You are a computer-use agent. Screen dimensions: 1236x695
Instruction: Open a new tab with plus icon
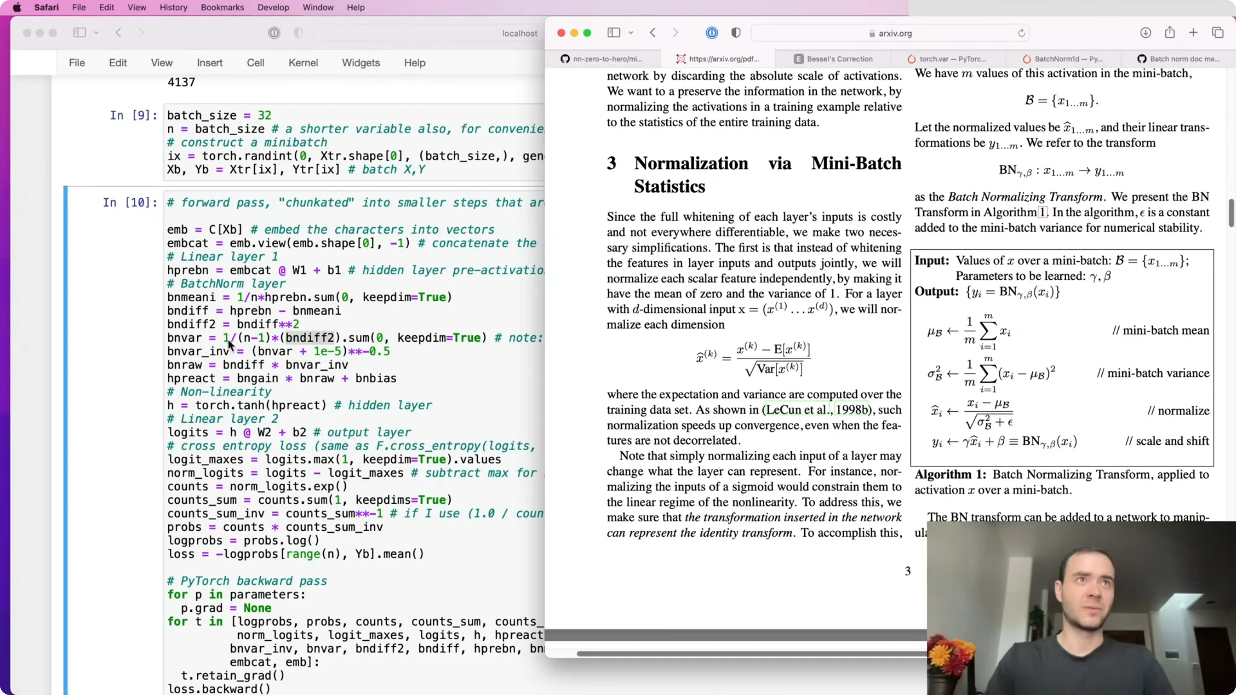point(1193,33)
